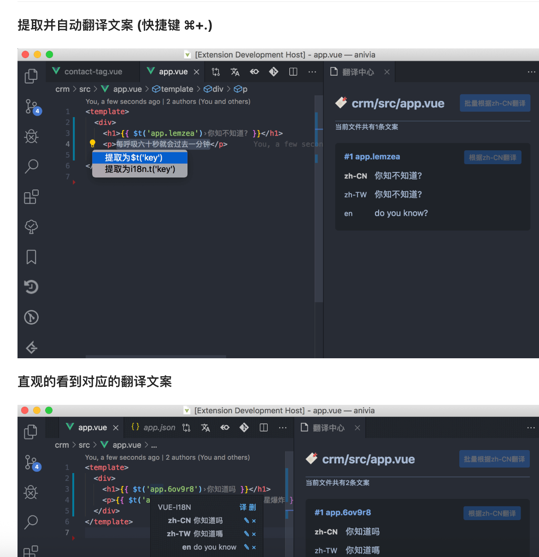Image resolution: width=539 pixels, height=557 pixels.
Task: Split the editor in the upper VS Code window
Action: (x=293, y=72)
